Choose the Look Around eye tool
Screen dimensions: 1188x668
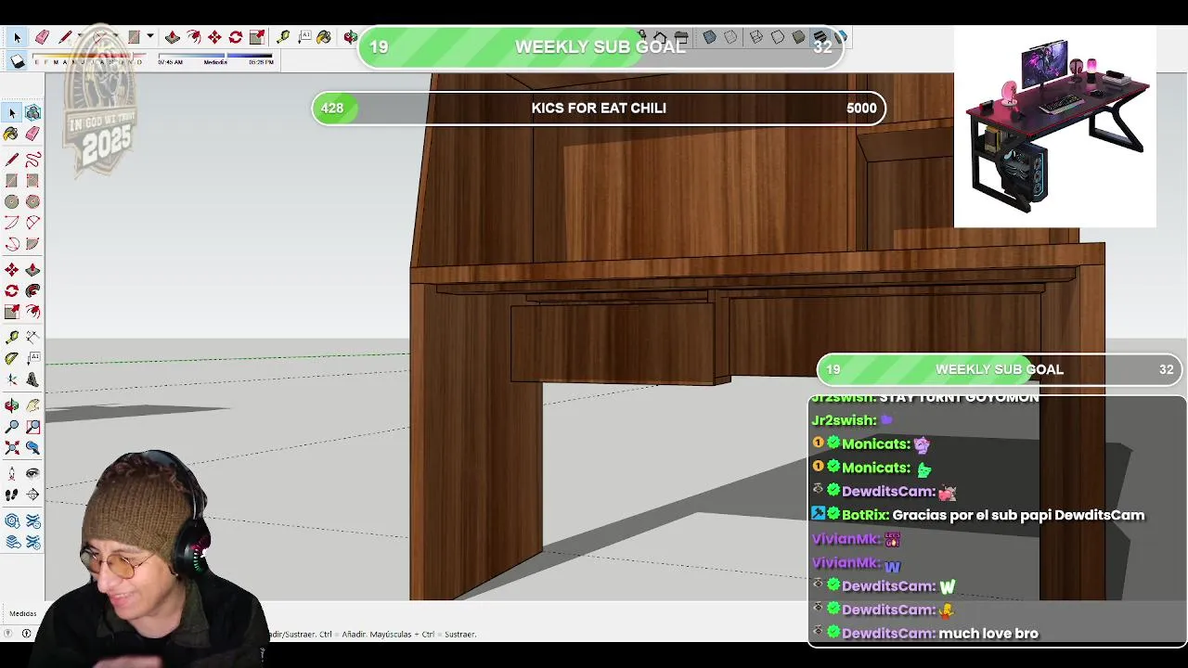click(32, 473)
